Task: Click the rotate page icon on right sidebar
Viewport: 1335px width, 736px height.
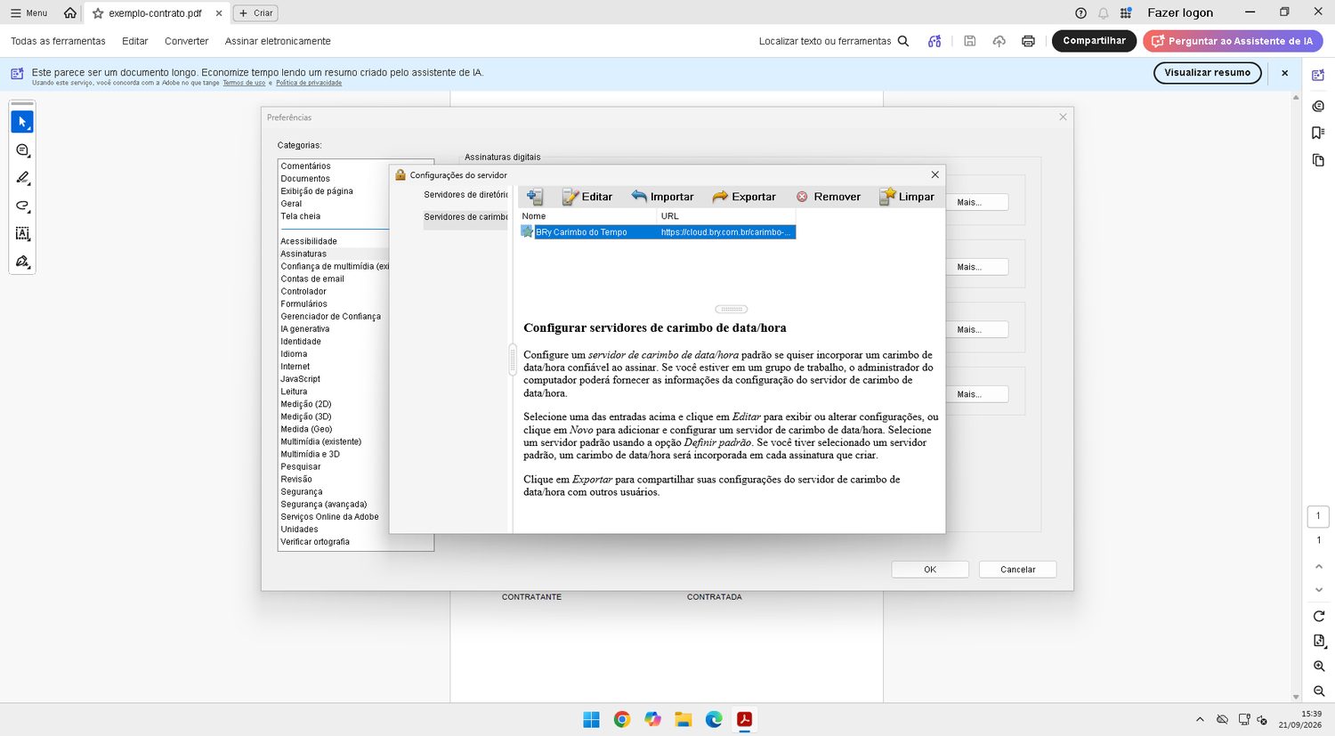Action: (1319, 616)
